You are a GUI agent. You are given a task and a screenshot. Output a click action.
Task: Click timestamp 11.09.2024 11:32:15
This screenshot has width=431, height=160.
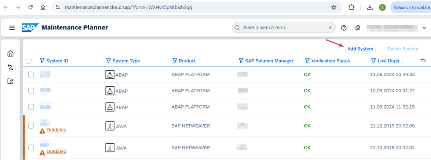392,107
